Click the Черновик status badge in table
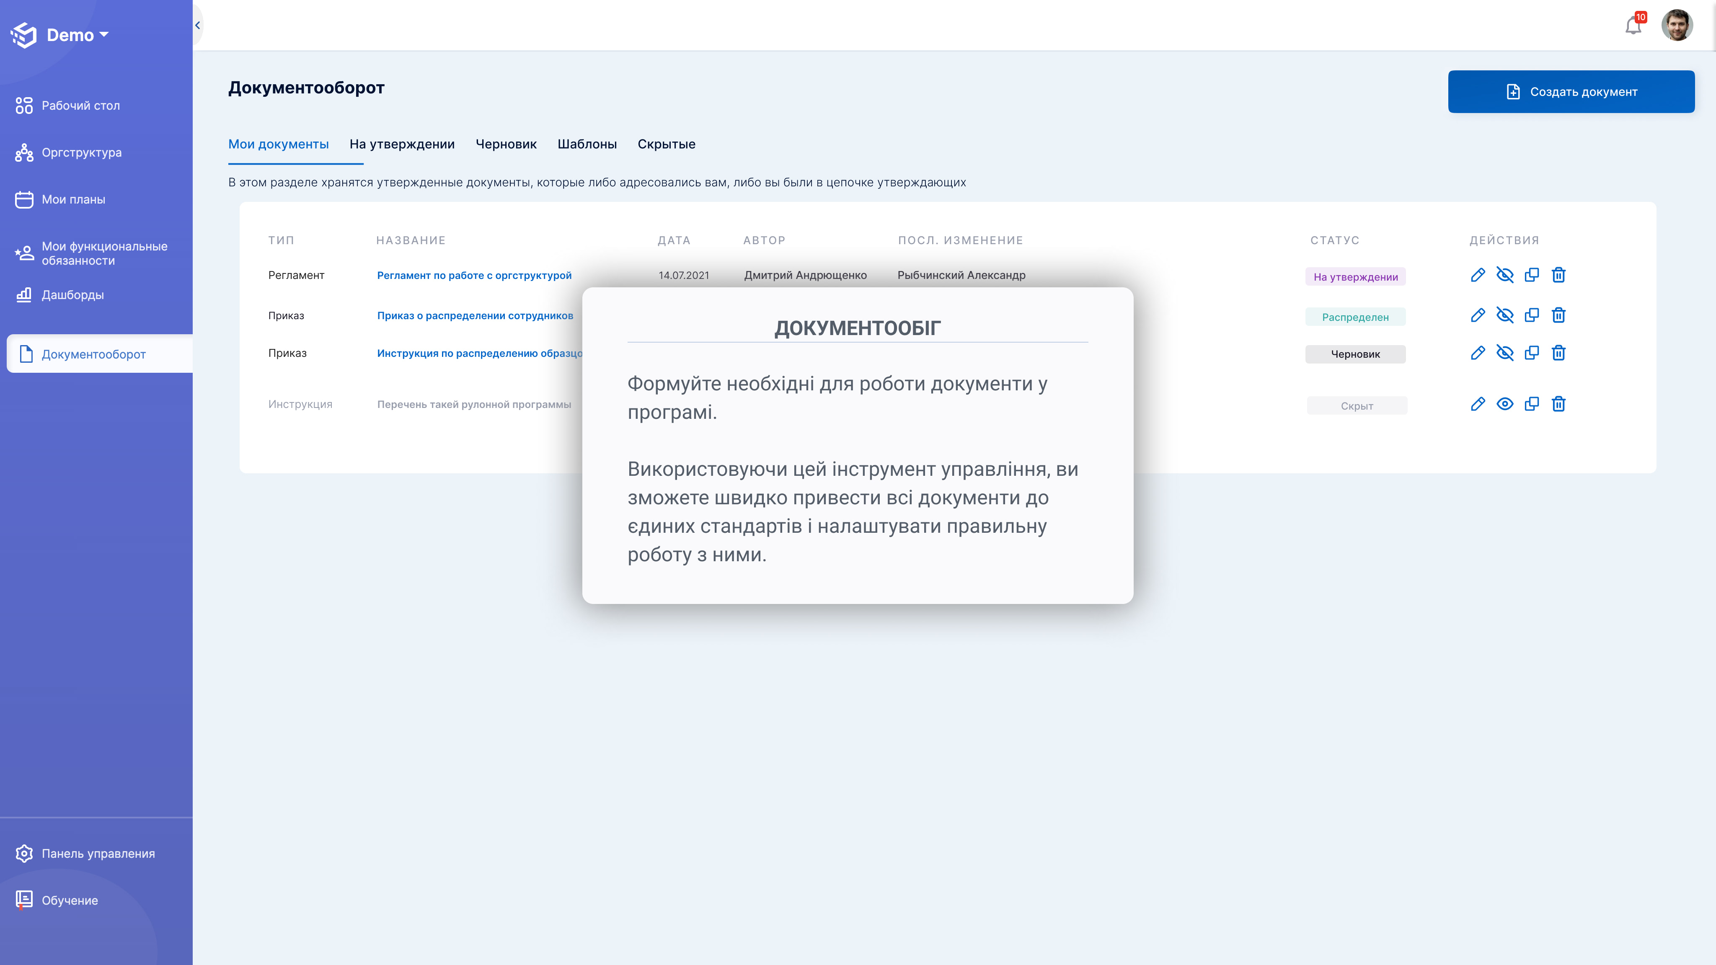The image size is (1716, 965). [x=1356, y=354]
